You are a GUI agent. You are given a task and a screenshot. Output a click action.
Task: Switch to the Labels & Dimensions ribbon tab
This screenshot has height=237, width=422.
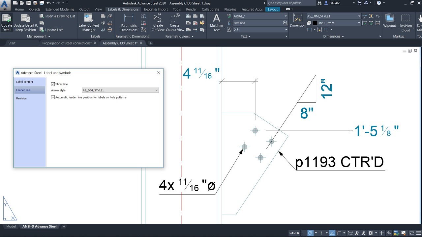click(x=123, y=9)
